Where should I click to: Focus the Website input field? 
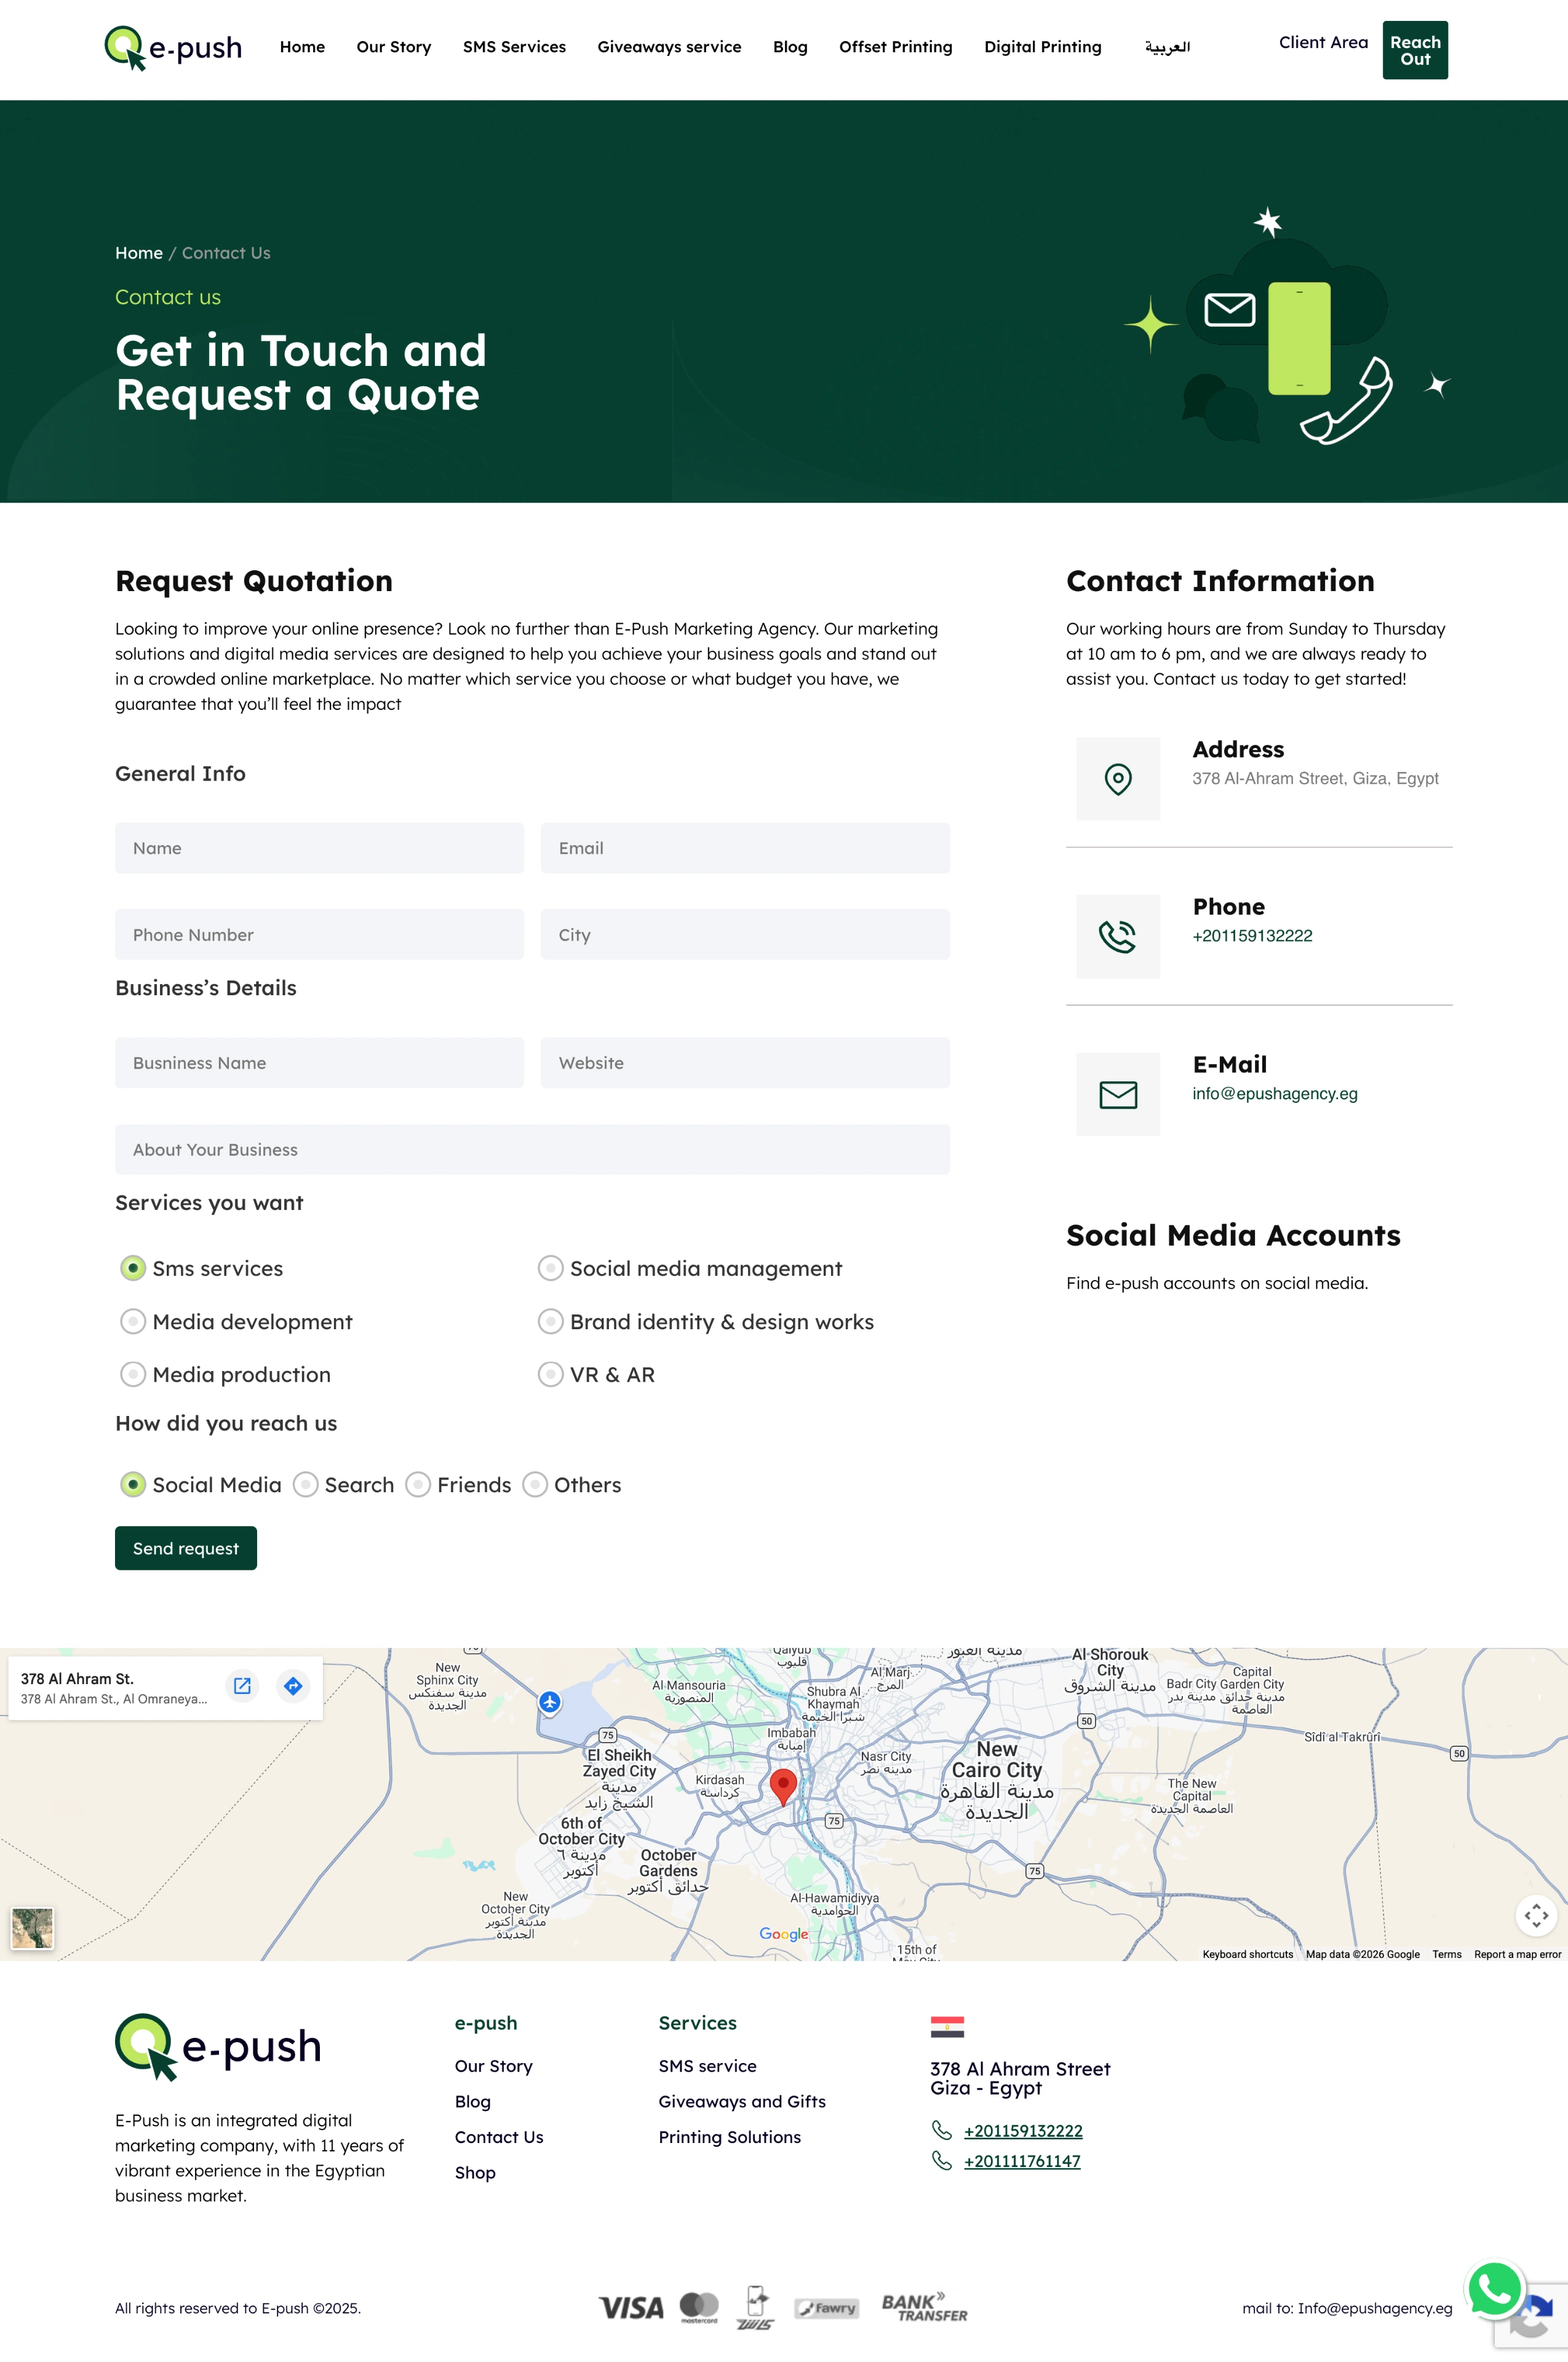745,1062
